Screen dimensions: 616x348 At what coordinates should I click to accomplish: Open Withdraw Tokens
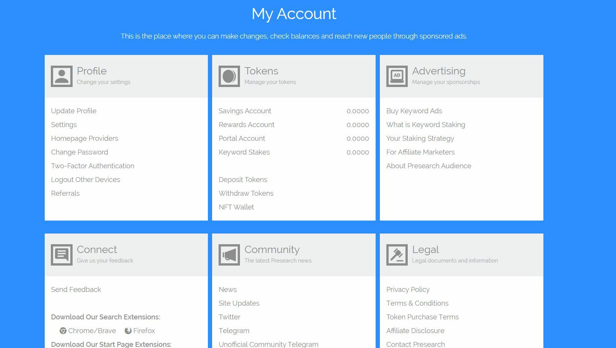pos(246,193)
